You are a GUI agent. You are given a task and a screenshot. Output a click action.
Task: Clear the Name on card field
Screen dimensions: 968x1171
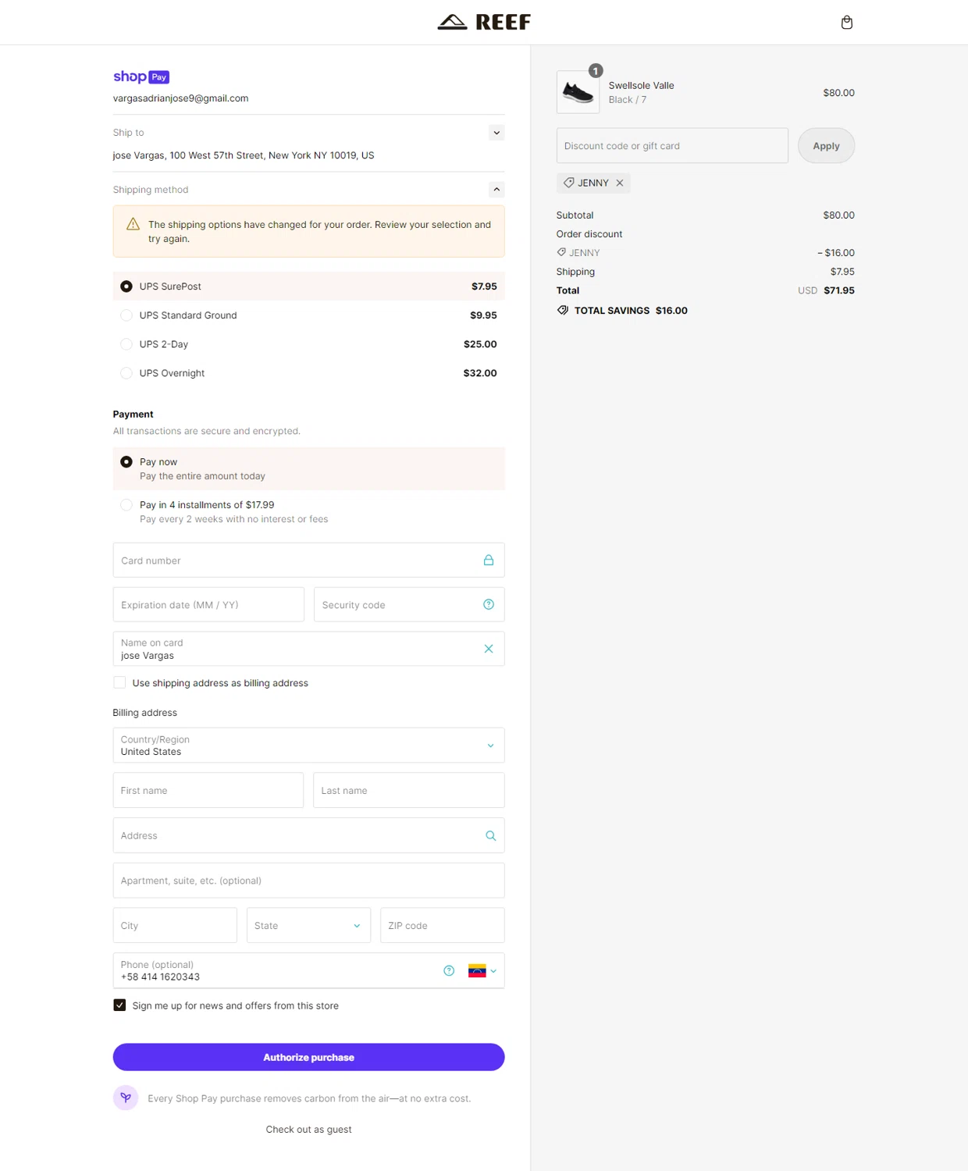tap(489, 649)
